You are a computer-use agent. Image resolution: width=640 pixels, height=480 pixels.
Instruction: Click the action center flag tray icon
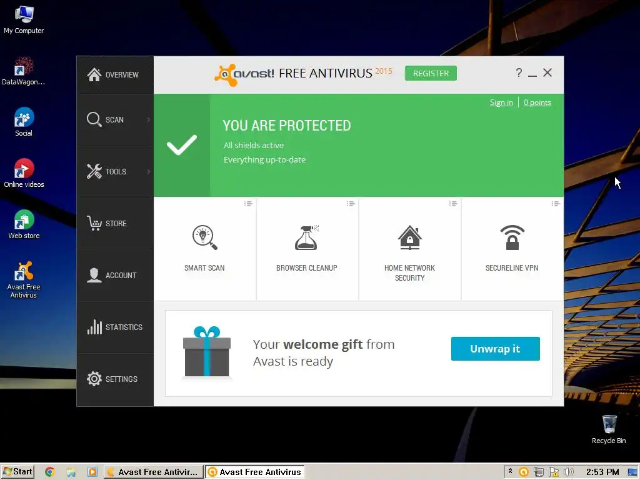click(554, 472)
